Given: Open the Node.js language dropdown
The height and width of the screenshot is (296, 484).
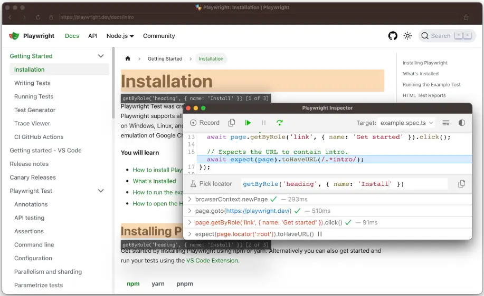Looking at the screenshot, I should (x=120, y=36).
